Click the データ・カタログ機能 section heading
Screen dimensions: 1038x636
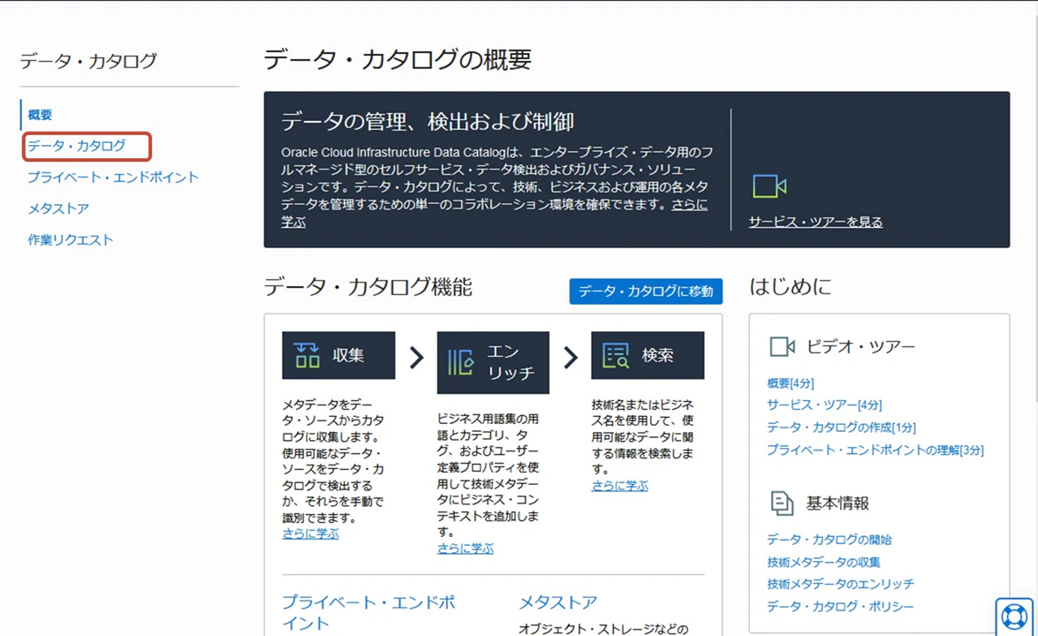(368, 287)
